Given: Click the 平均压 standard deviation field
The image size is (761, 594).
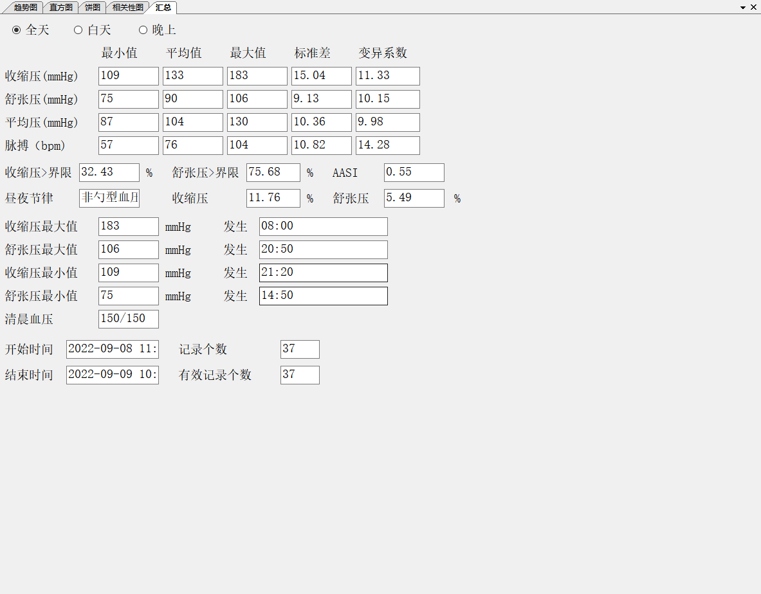Looking at the screenshot, I should point(322,122).
